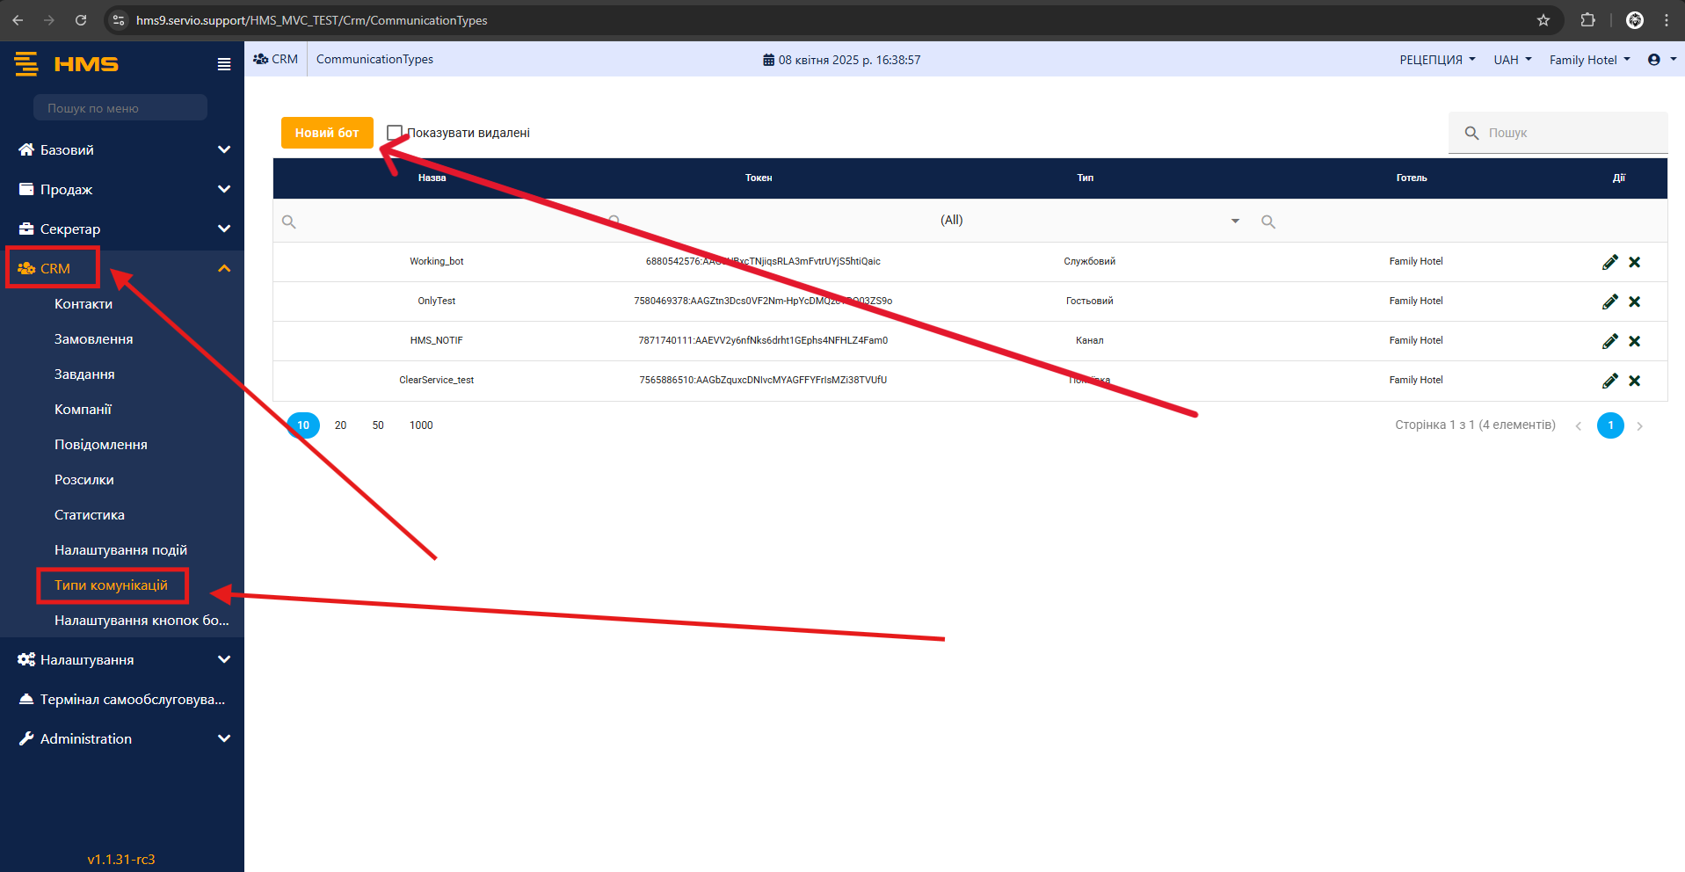Enable the Показувати видалені checkbox
The height and width of the screenshot is (872, 1685).
395,133
